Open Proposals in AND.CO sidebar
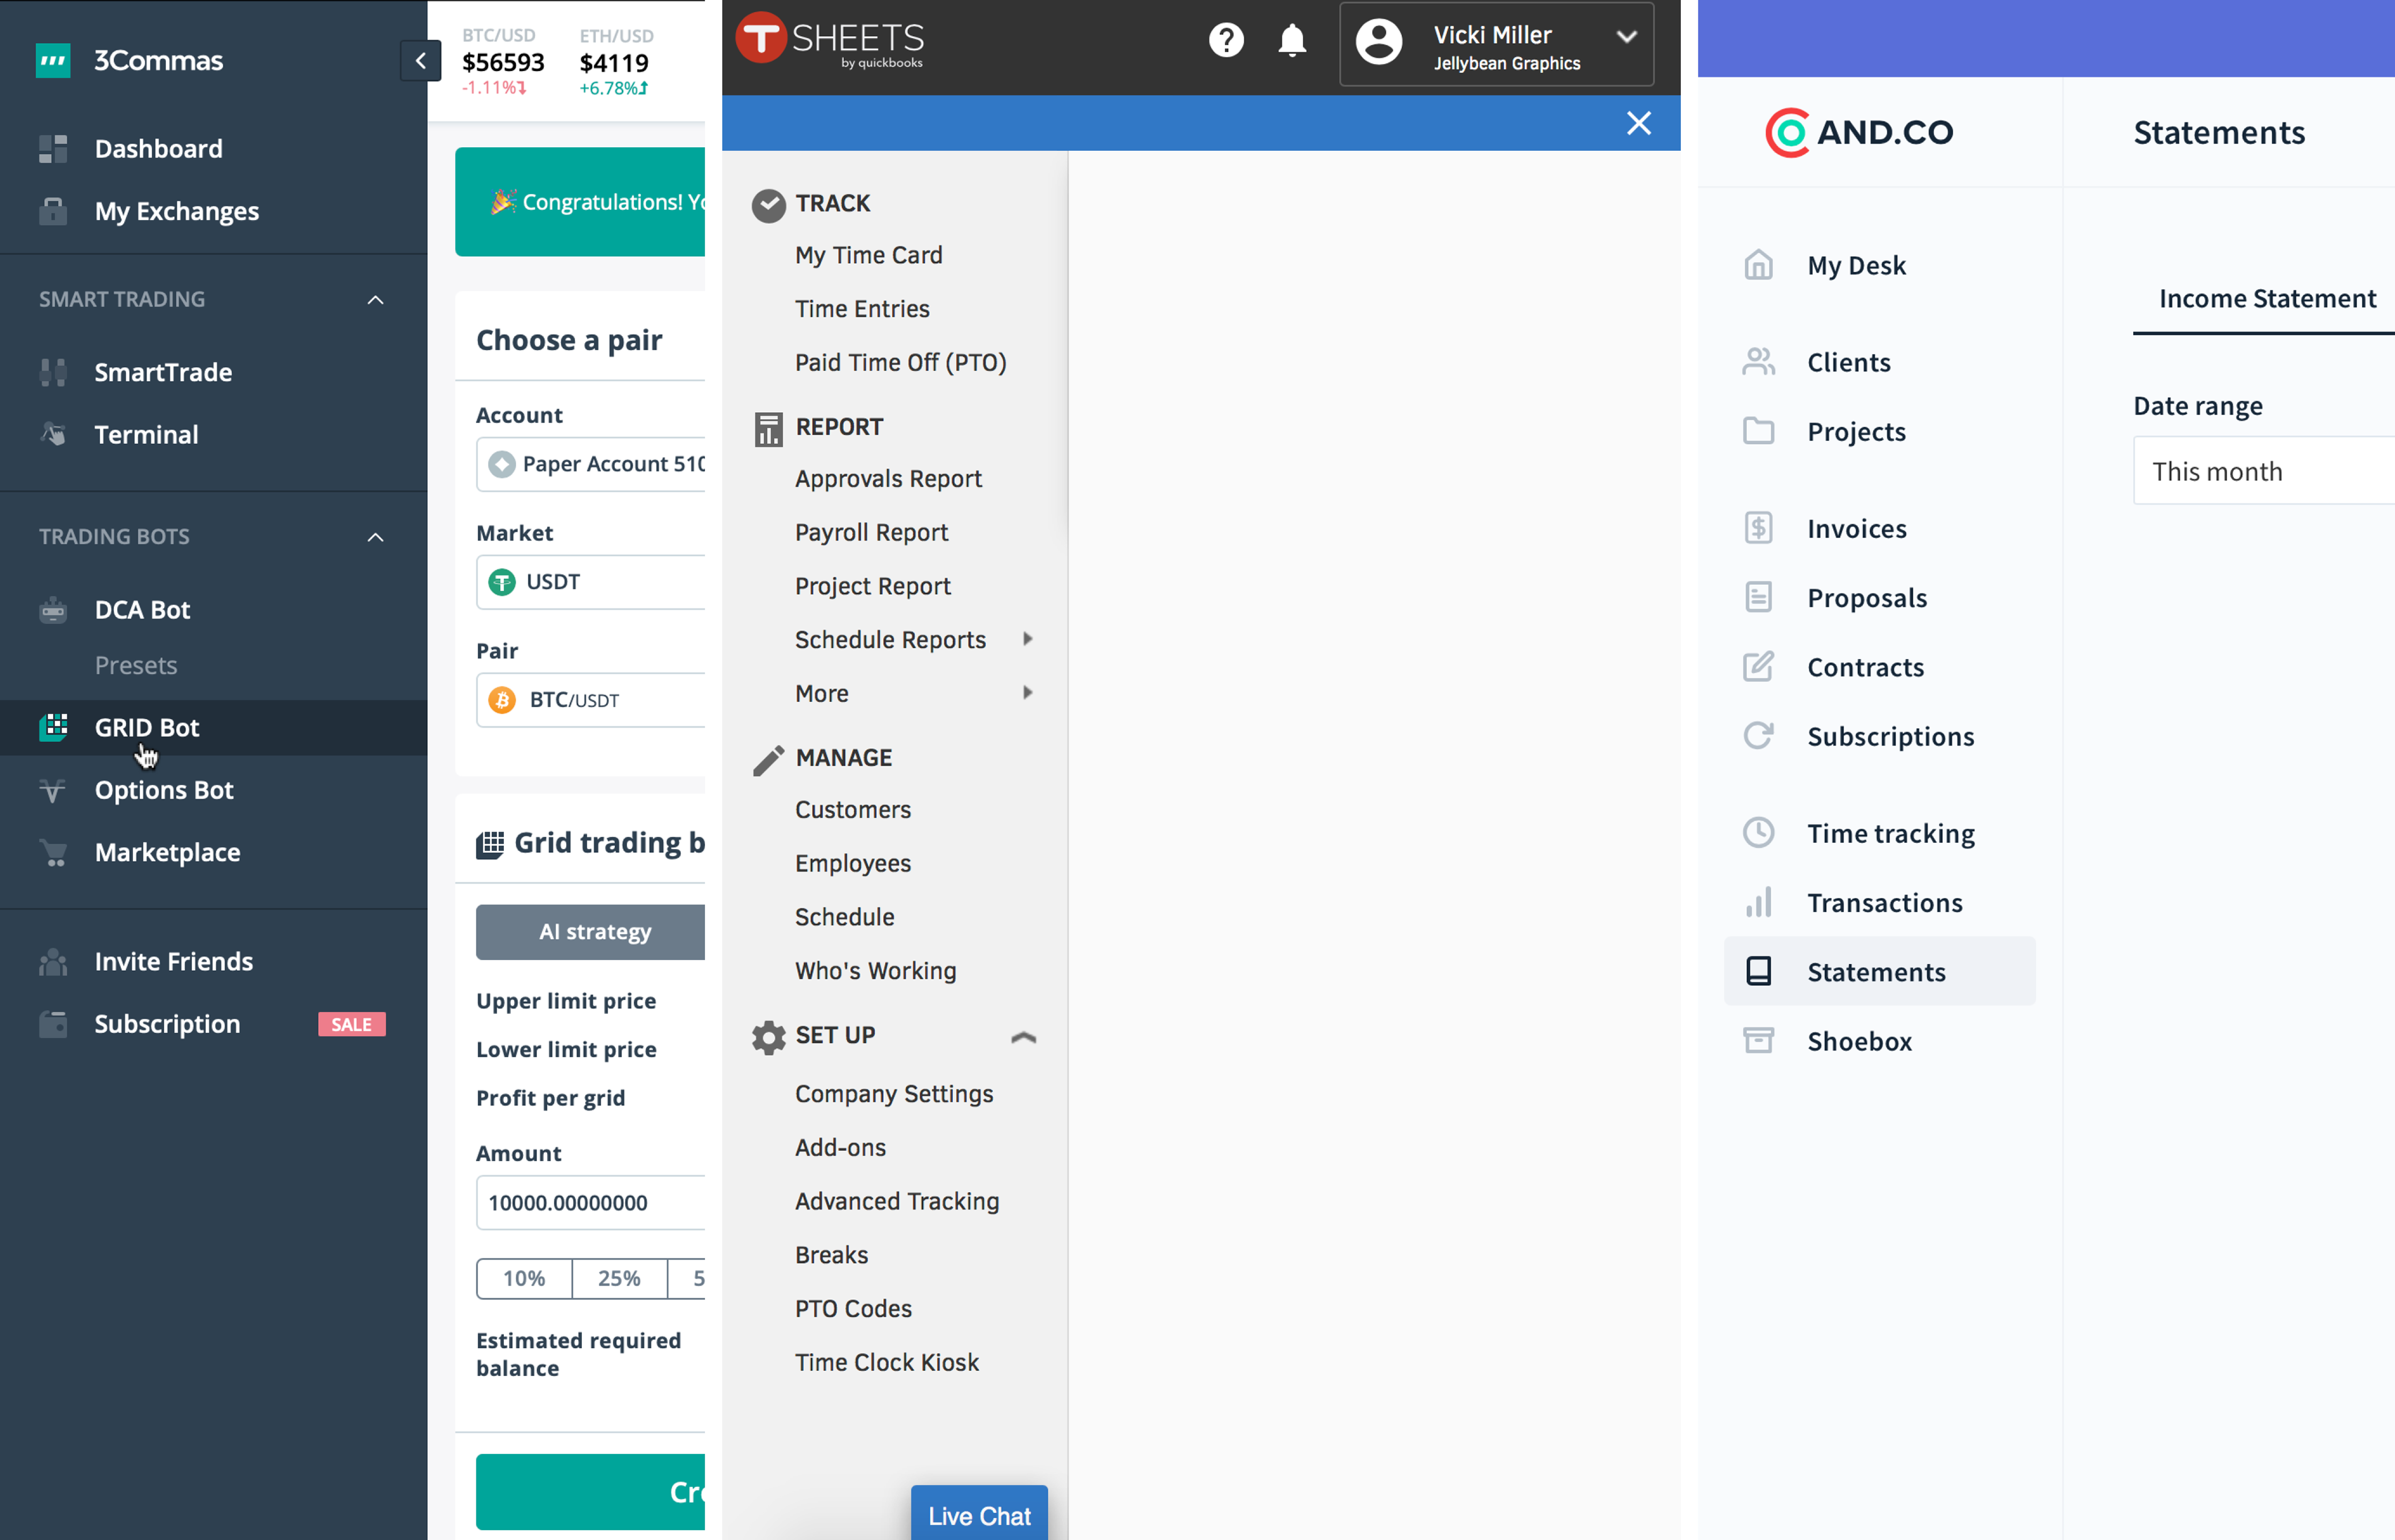This screenshot has height=1540, width=2395. 1867,598
